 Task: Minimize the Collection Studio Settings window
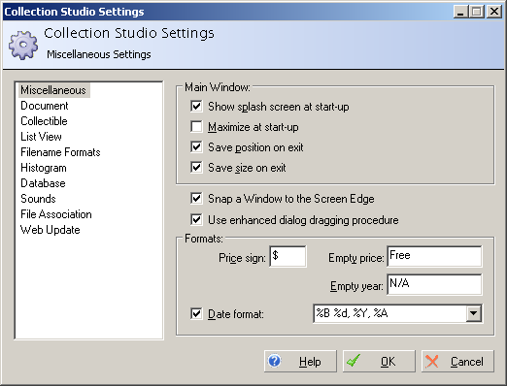[x=460, y=12]
